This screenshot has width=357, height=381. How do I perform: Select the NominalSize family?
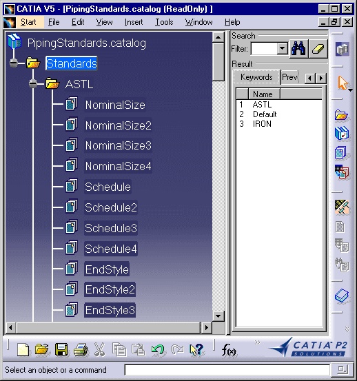point(115,105)
